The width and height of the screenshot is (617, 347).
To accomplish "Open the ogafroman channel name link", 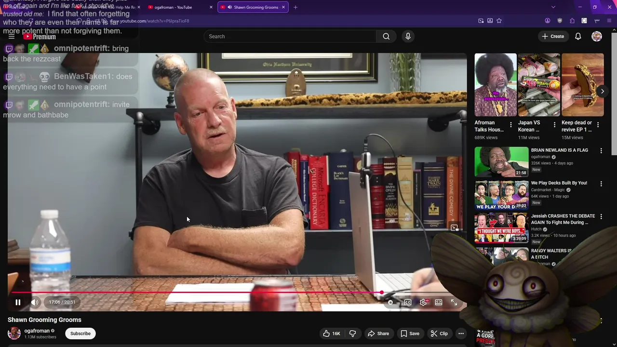I will tap(37, 331).
